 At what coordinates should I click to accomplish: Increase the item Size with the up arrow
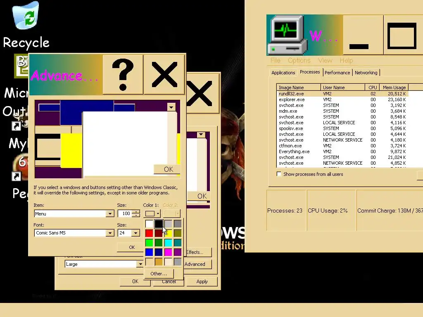(x=136, y=212)
